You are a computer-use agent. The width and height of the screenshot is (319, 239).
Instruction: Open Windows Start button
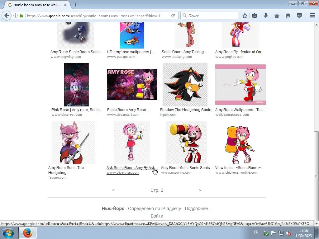coord(8,233)
